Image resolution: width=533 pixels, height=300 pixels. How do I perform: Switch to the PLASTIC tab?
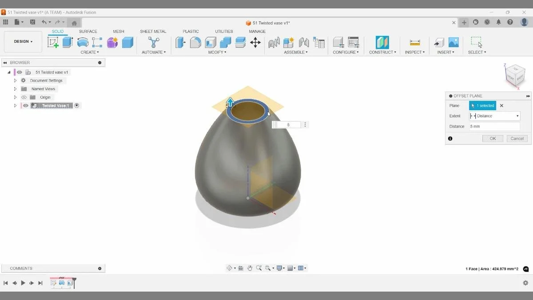(x=191, y=32)
